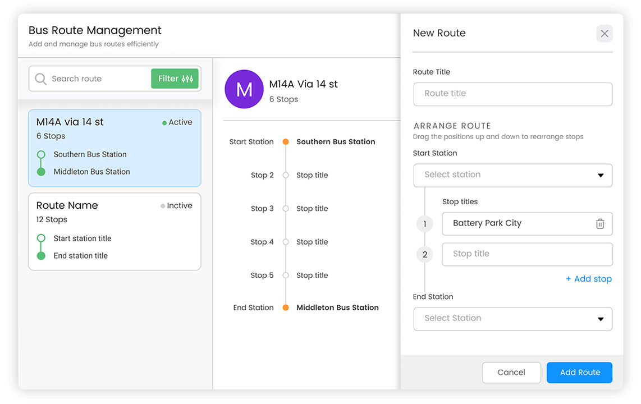Open the Start Station dropdown
This screenshot has width=641, height=404.
pos(512,175)
